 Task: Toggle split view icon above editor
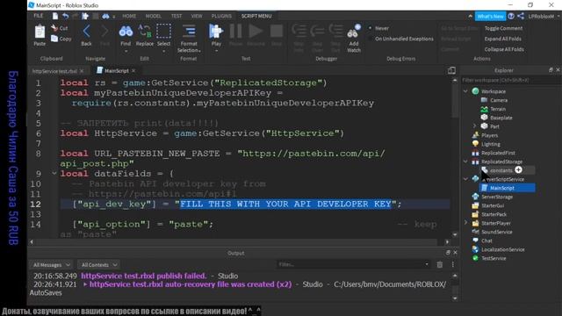coord(451,70)
